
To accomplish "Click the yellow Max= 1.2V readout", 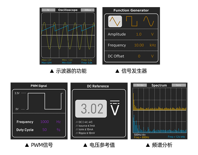I will coord(46,60).
